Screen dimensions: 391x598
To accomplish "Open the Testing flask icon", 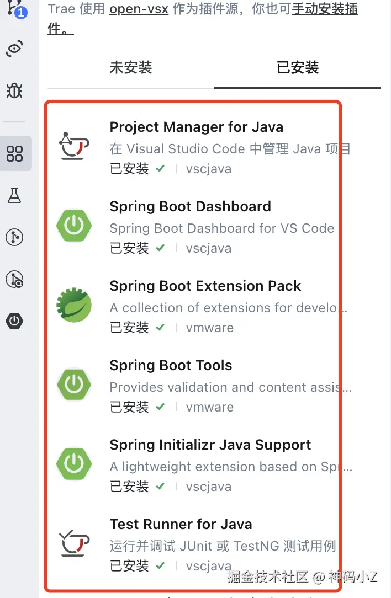I will 15,195.
